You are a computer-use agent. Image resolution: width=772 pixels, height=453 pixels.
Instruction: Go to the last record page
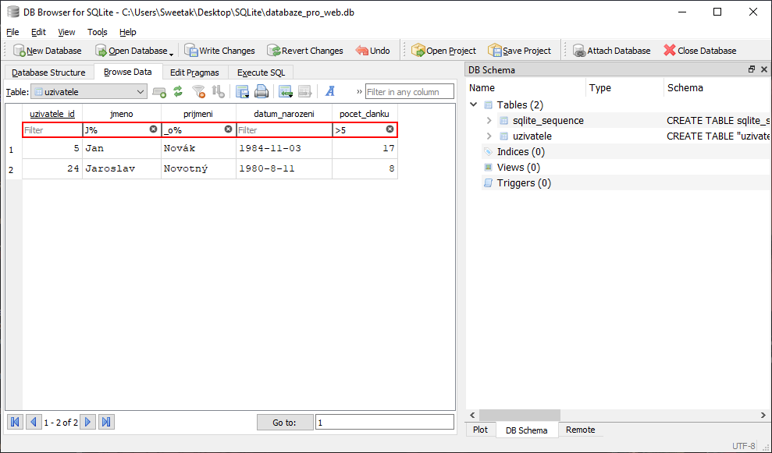click(106, 422)
